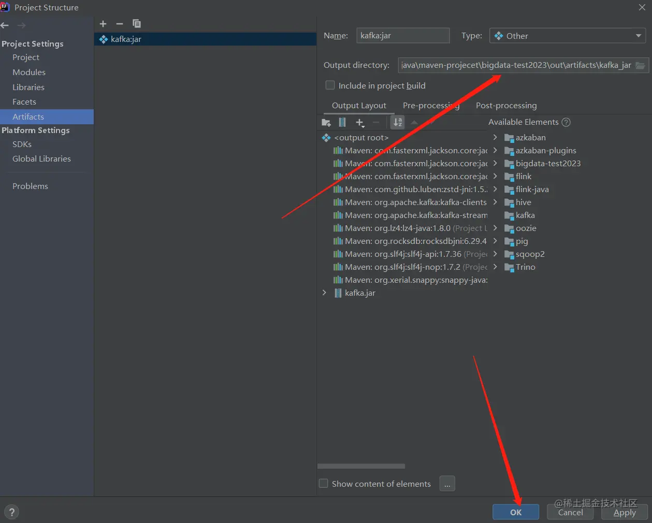Click the Create Directory icon in Output Layout
This screenshot has width=652, height=523.
click(326, 123)
